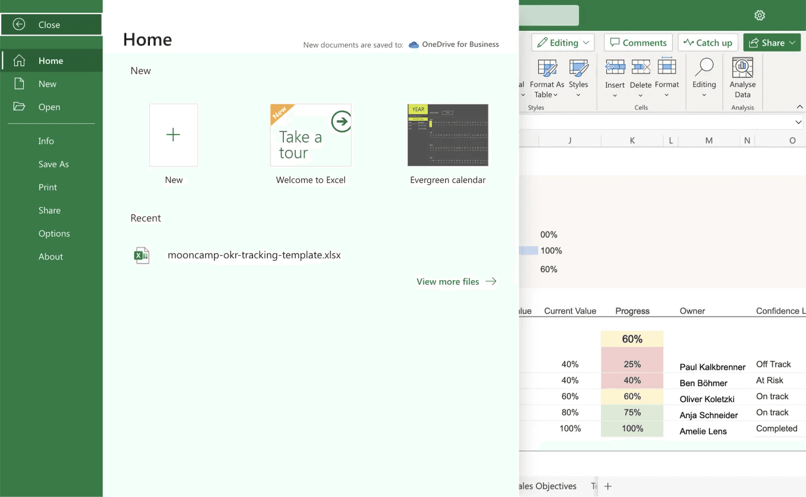Click the Excel icon beside the recent file
The height and width of the screenshot is (497, 806).
142,255
